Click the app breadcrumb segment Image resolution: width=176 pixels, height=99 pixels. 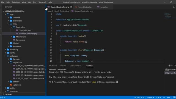tap(50, 11)
